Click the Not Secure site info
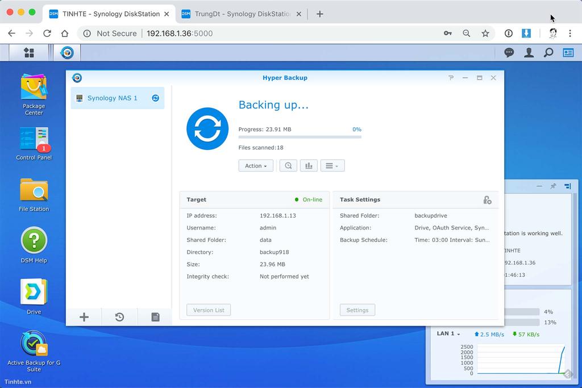 tap(110, 34)
